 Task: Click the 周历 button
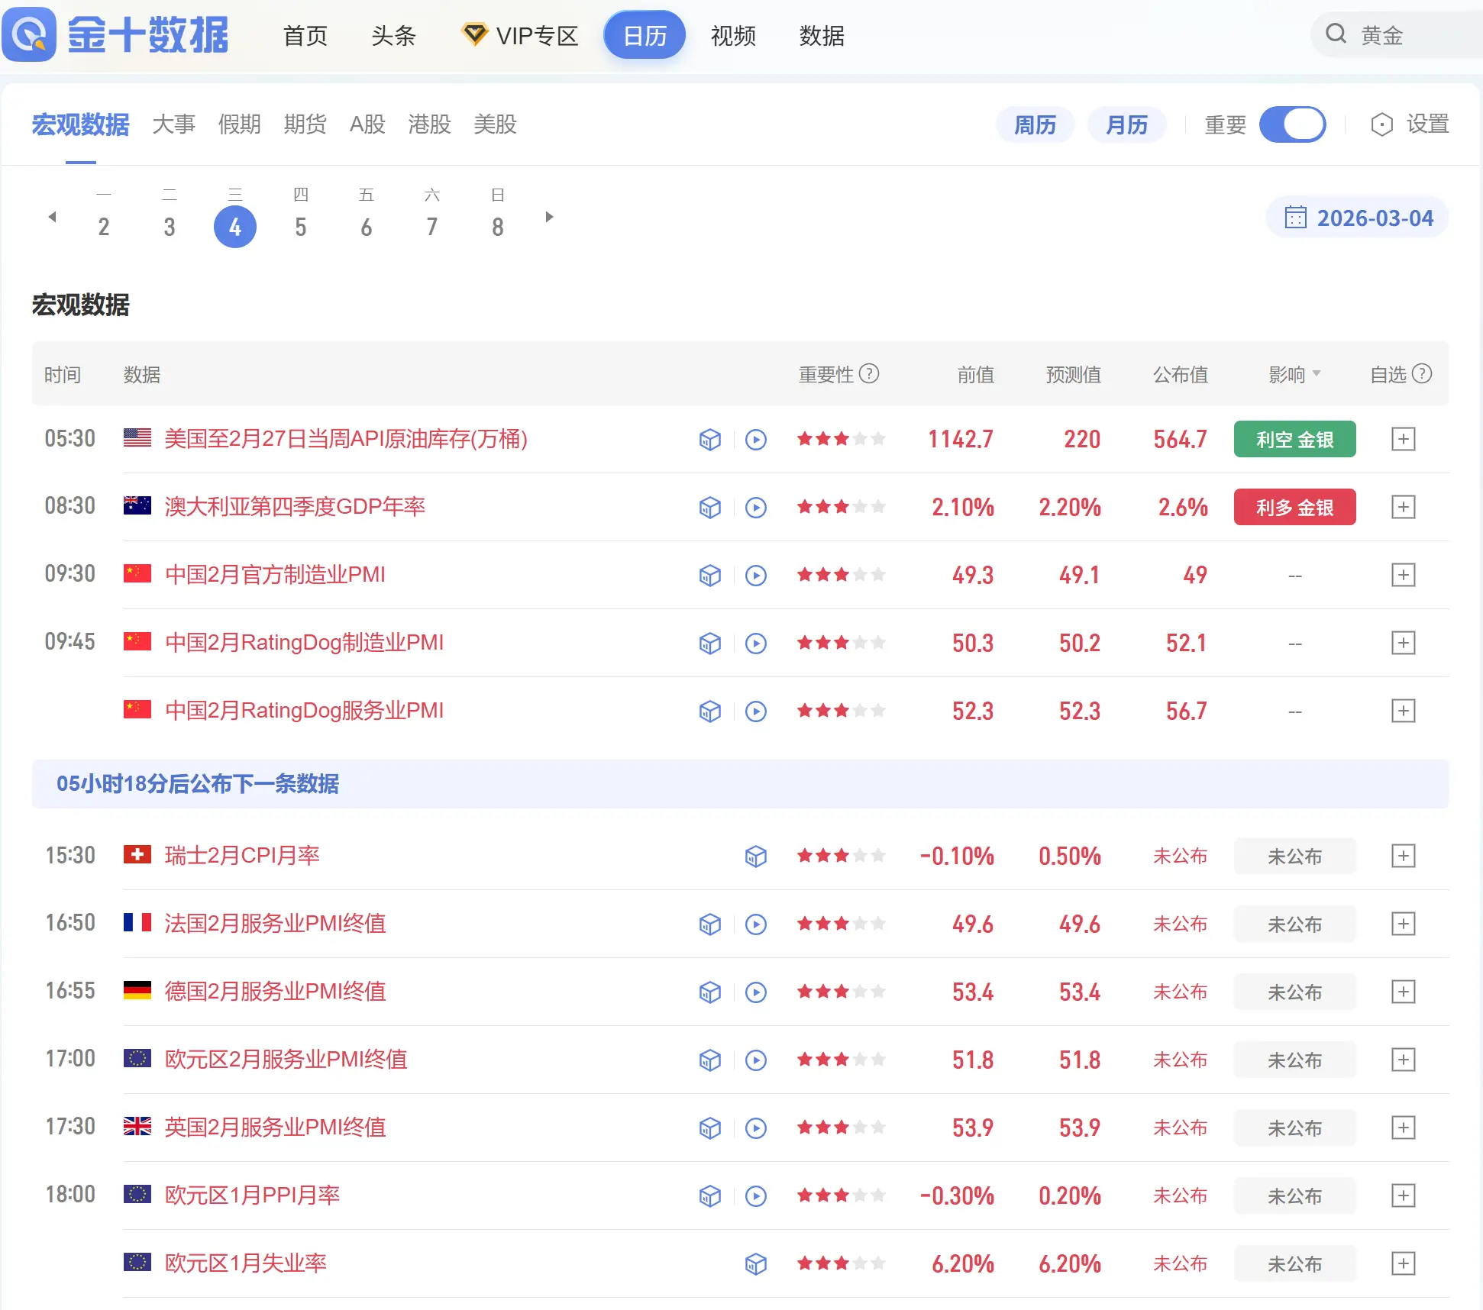pyautogui.click(x=1035, y=125)
